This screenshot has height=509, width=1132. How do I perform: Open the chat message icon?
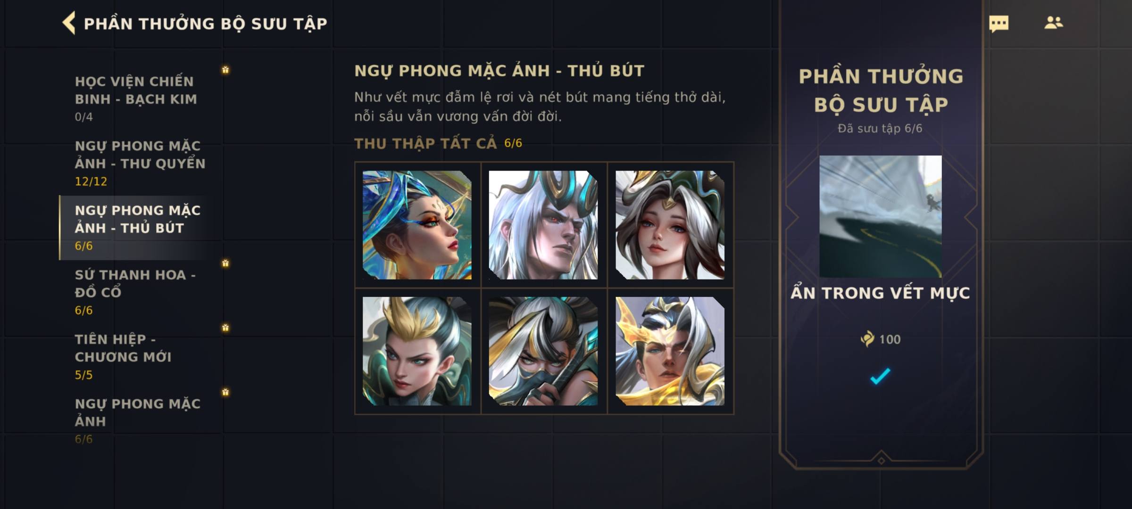point(999,24)
